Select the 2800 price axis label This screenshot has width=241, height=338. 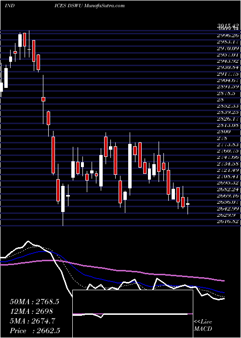tap(224, 131)
